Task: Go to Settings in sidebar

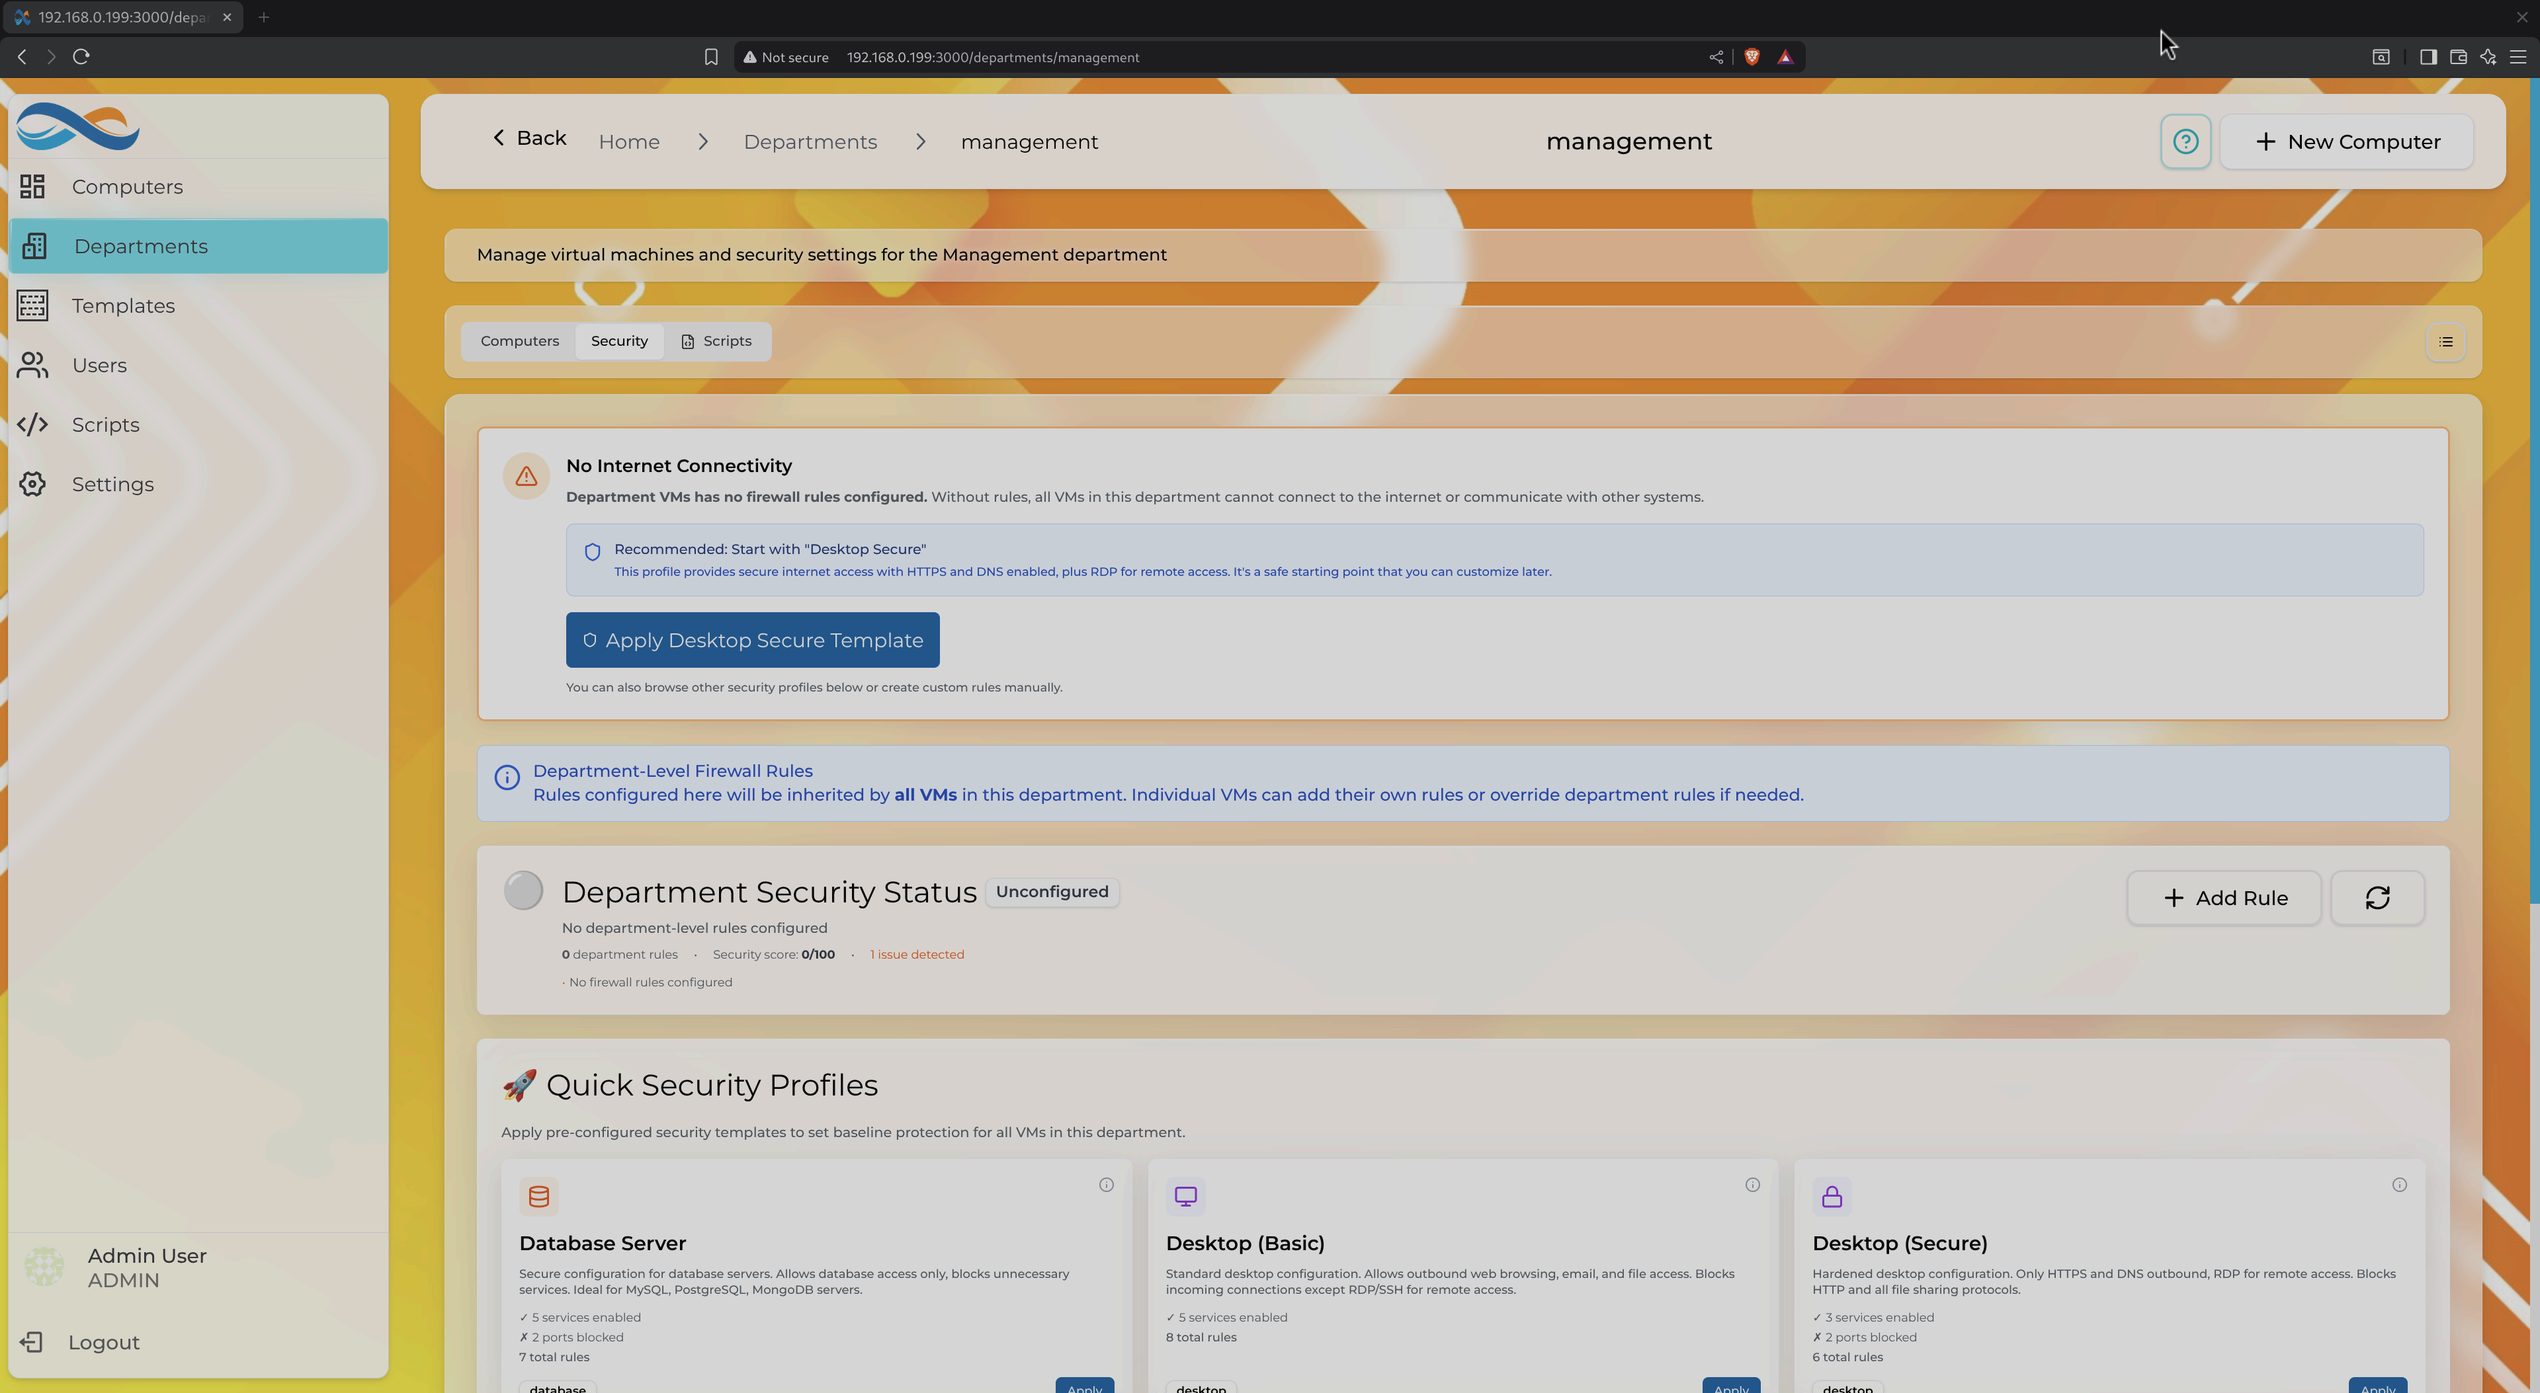Action: pyautogui.click(x=112, y=484)
